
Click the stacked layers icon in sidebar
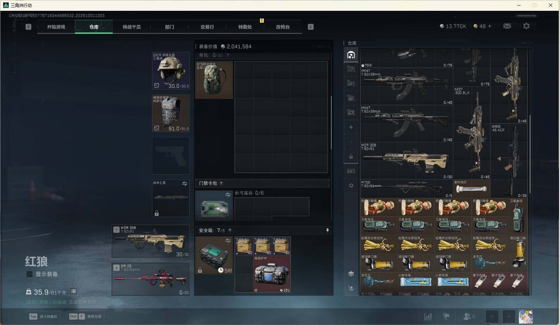pyautogui.click(x=351, y=274)
